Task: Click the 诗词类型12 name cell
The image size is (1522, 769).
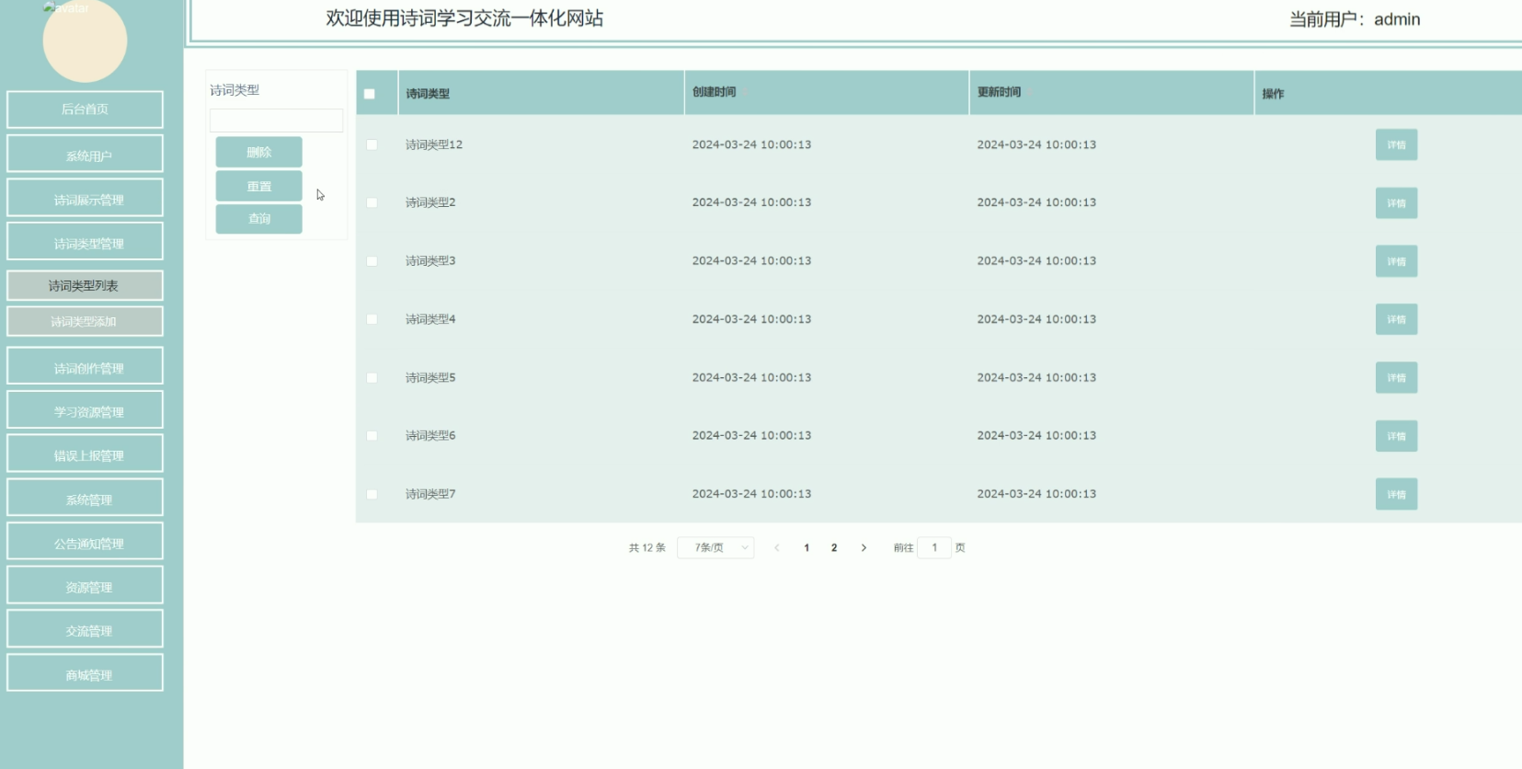Action: click(434, 144)
